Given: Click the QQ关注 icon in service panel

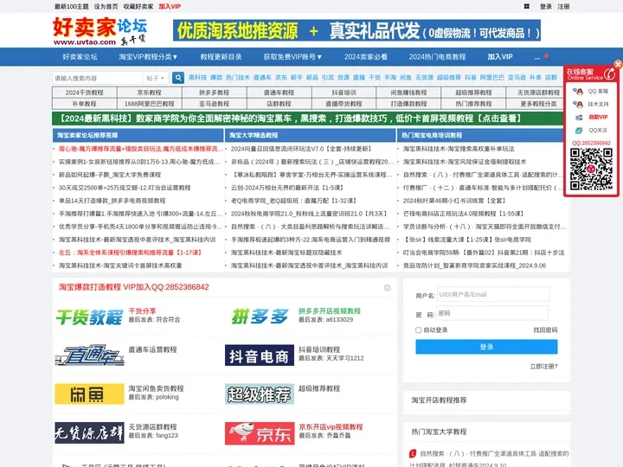Looking at the screenshot, I should [x=579, y=131].
